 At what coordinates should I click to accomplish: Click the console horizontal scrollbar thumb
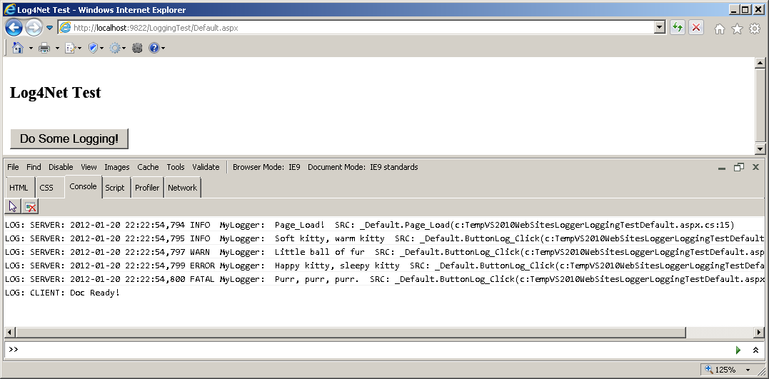351,333
